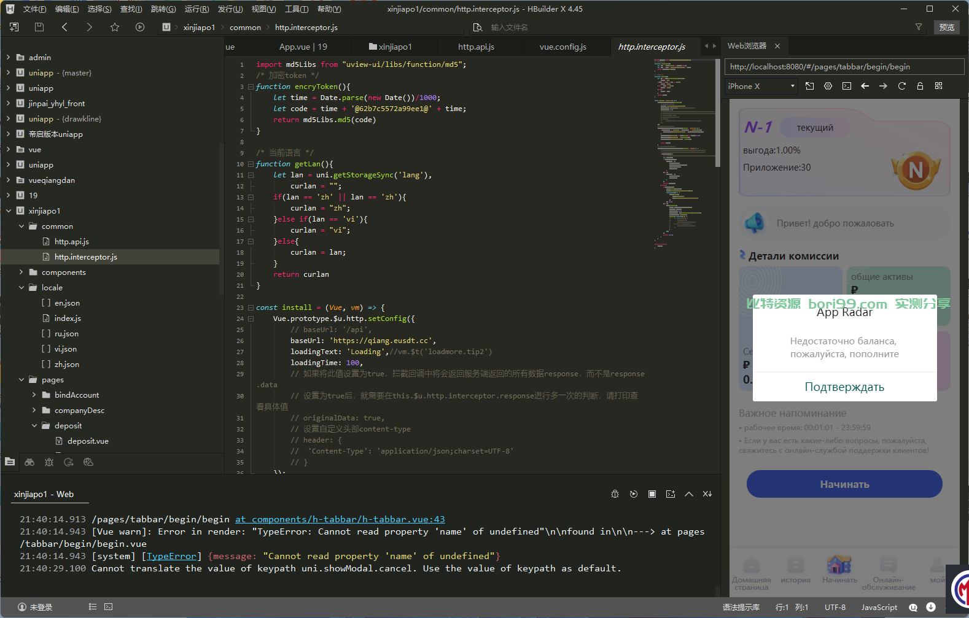Click the binoculars search icon in sidebar
969x618 pixels.
[x=29, y=462]
